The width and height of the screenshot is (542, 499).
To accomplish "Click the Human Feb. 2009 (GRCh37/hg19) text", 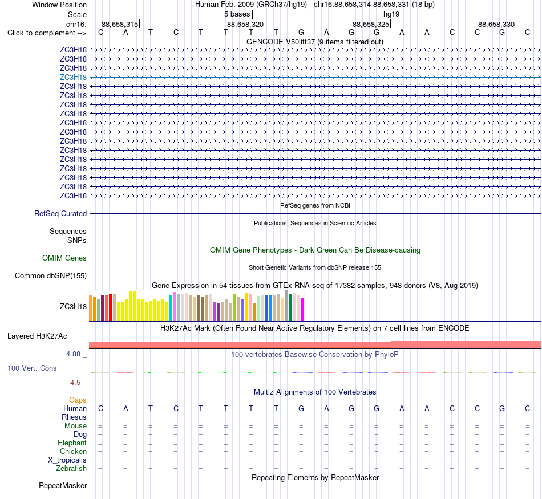I will tap(251, 5).
